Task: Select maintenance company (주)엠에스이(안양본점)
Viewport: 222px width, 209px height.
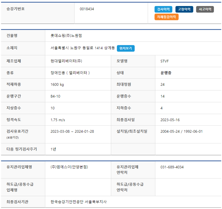Action: [69, 167]
